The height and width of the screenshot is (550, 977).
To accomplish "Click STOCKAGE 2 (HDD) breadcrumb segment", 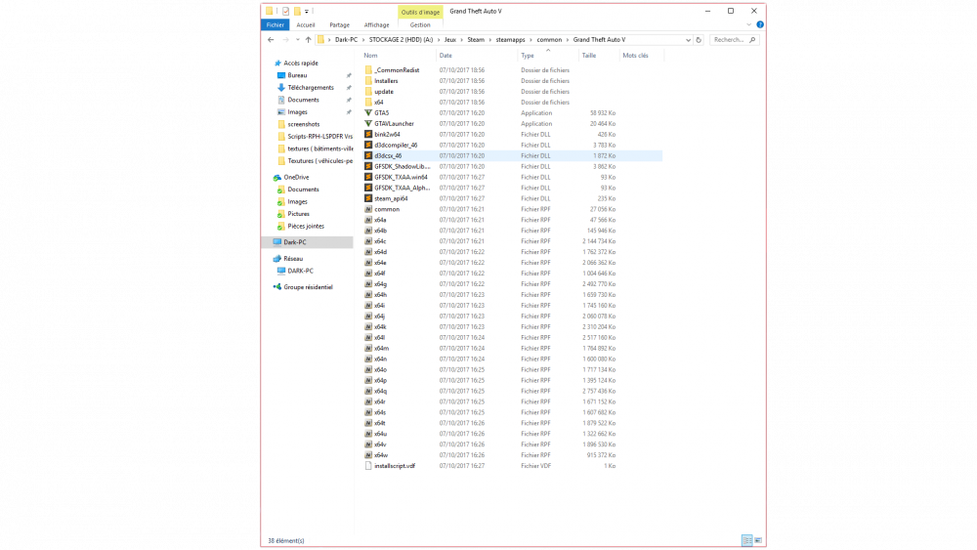I will (401, 40).
